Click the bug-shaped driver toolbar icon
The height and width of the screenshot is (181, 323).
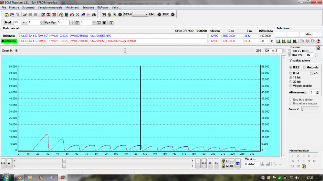pyautogui.click(x=61, y=14)
